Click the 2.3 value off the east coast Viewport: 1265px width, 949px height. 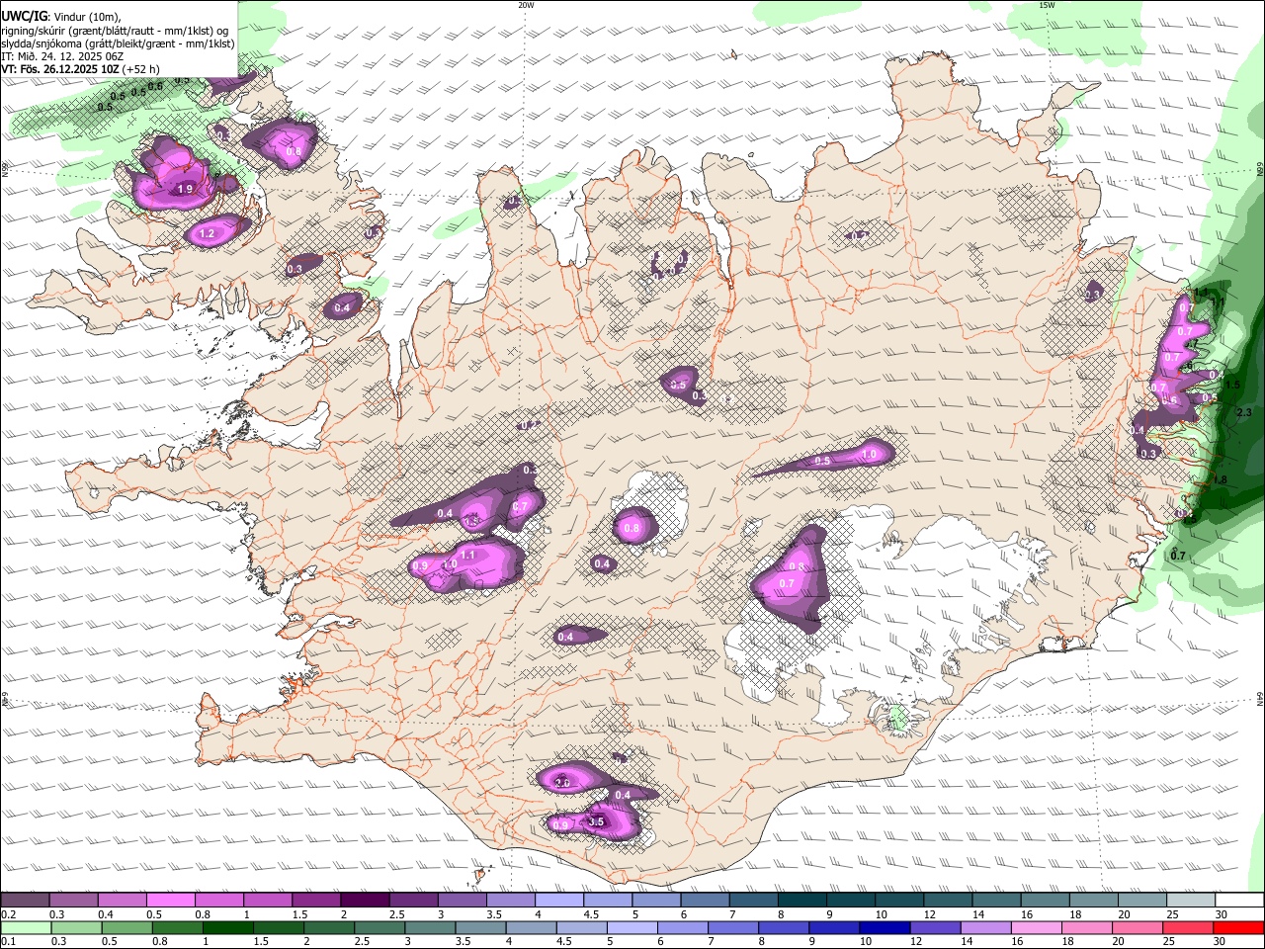coord(1244,412)
